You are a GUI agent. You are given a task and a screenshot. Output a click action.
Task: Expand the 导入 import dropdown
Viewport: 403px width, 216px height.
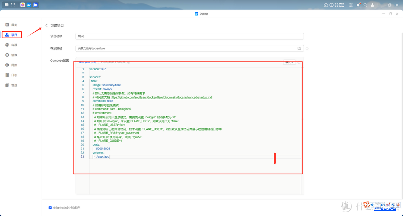pyautogui.click(x=289, y=62)
